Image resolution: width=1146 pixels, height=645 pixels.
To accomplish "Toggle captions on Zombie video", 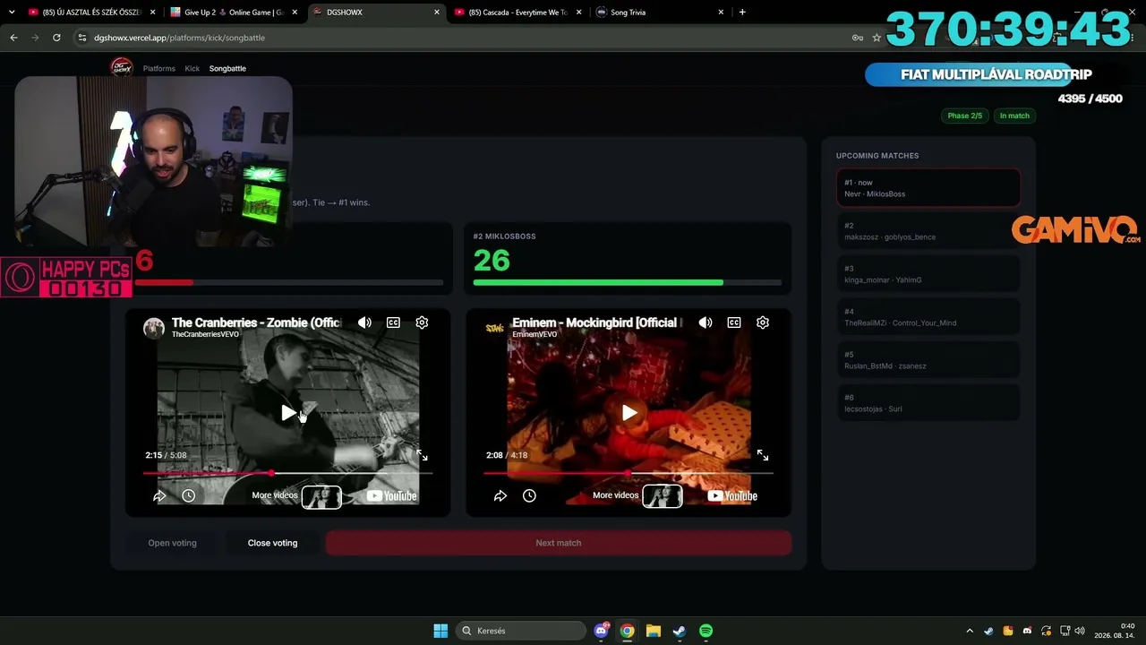I will tap(393, 322).
